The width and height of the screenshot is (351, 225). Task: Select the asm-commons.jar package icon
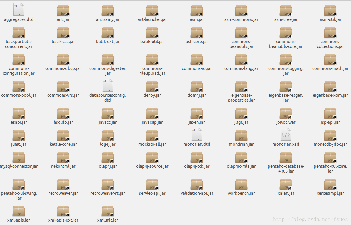[241, 11]
